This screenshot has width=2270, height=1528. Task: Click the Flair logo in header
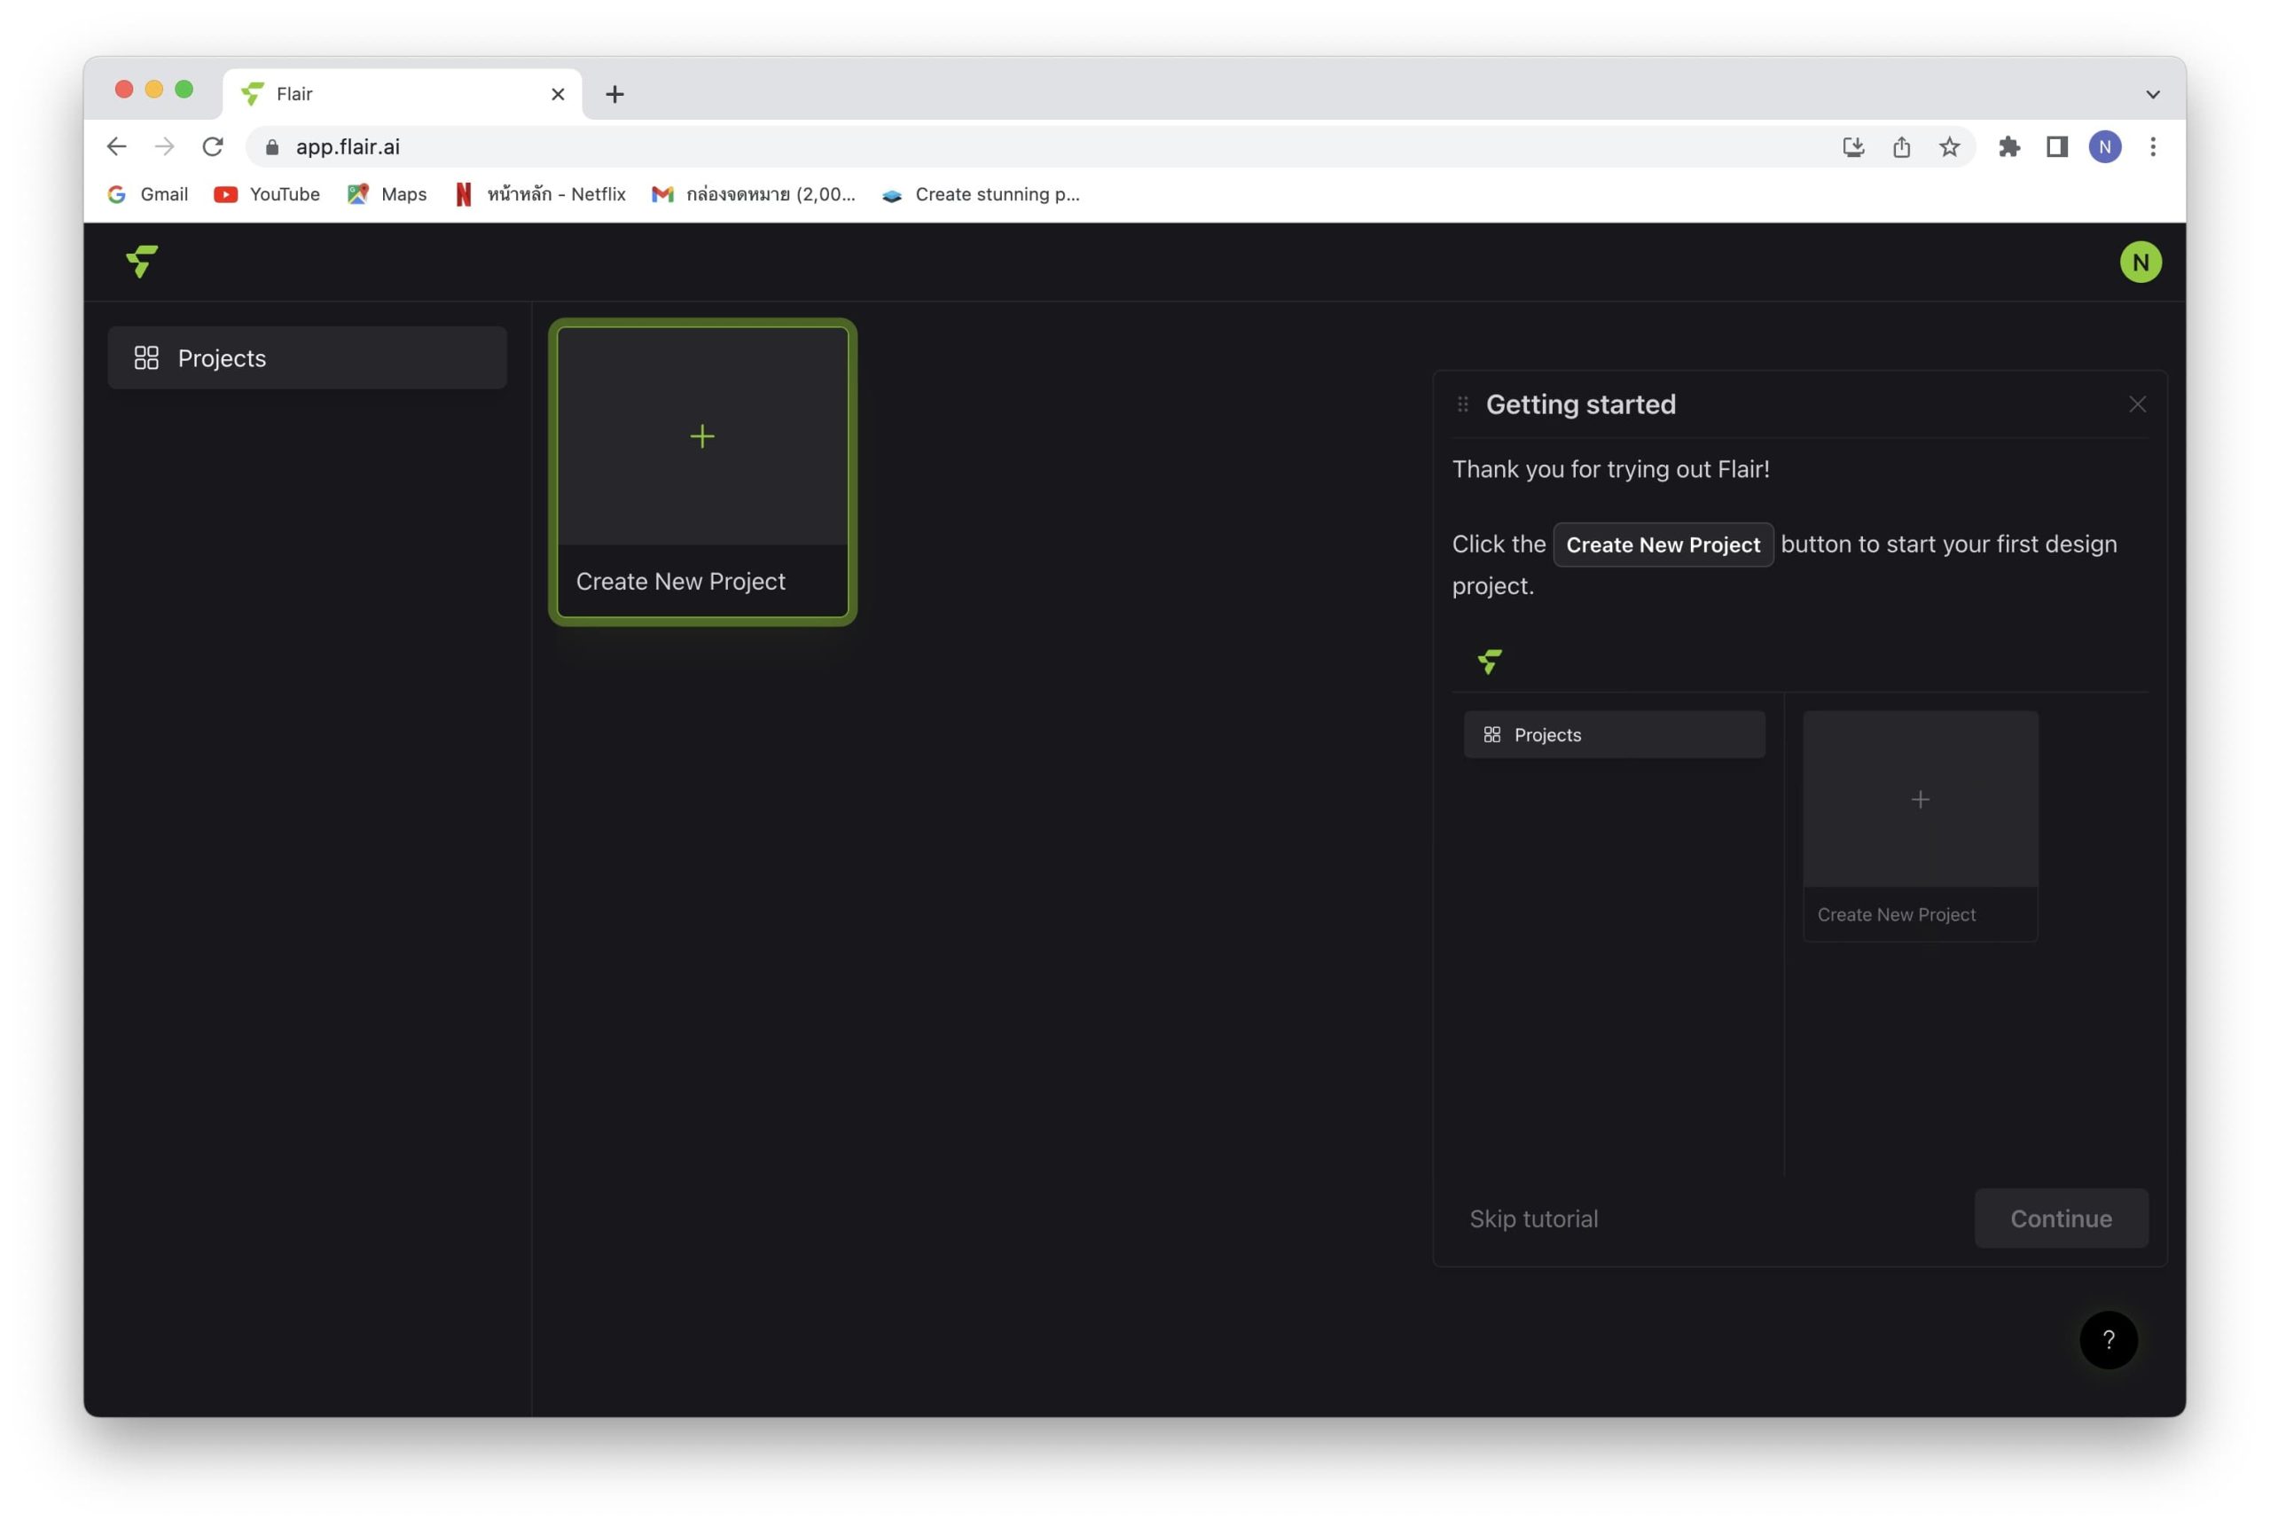tap(142, 261)
